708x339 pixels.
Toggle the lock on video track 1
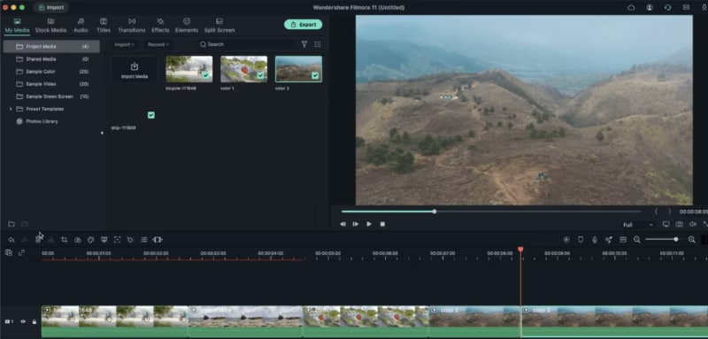(35, 321)
